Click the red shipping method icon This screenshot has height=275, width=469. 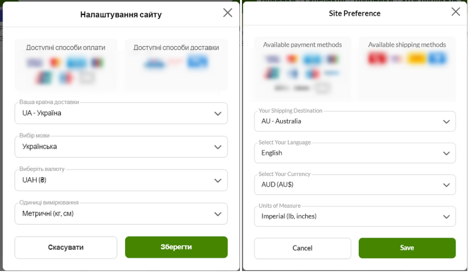(x=377, y=59)
